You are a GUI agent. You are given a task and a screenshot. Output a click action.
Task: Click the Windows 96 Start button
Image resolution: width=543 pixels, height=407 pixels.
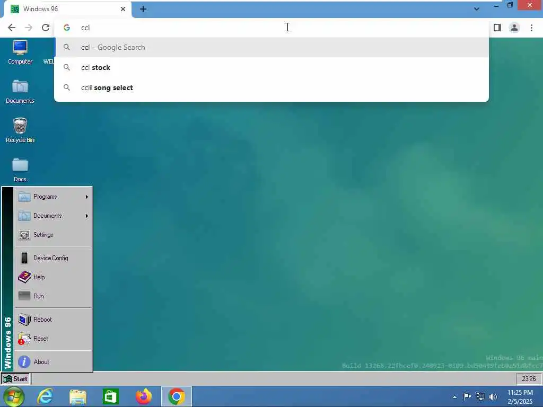click(x=15, y=378)
